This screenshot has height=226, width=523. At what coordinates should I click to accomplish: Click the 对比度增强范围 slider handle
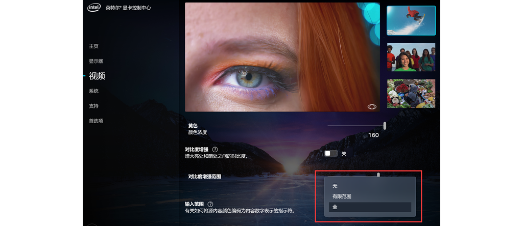tap(378, 175)
